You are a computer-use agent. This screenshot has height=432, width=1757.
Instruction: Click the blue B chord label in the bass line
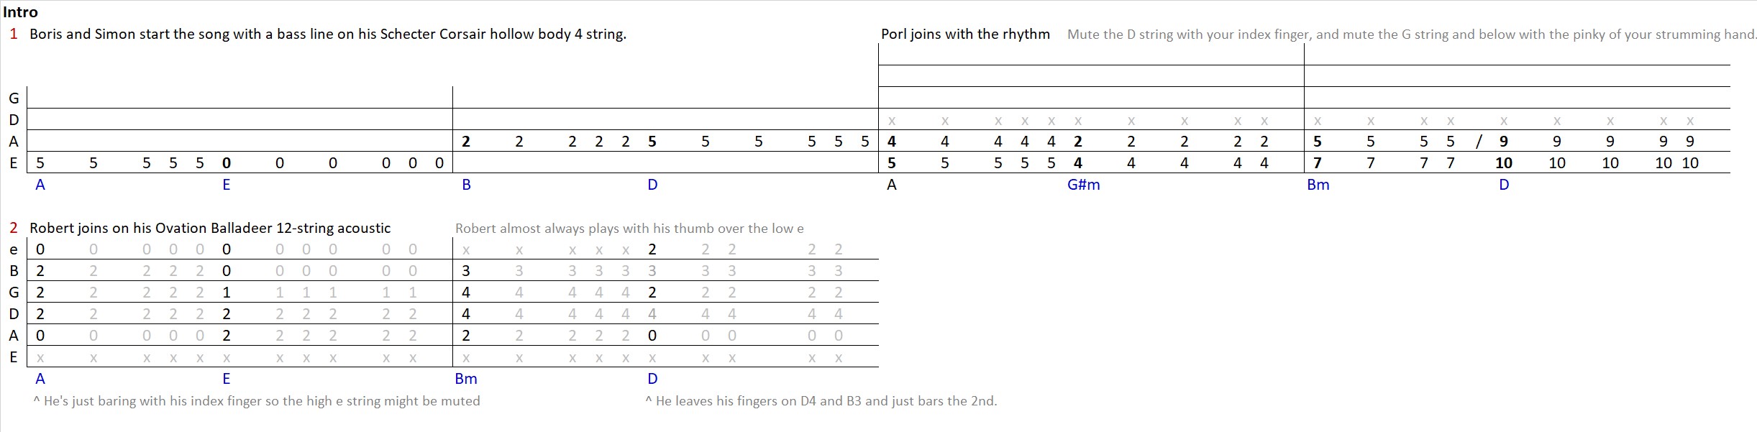pyautogui.click(x=466, y=185)
